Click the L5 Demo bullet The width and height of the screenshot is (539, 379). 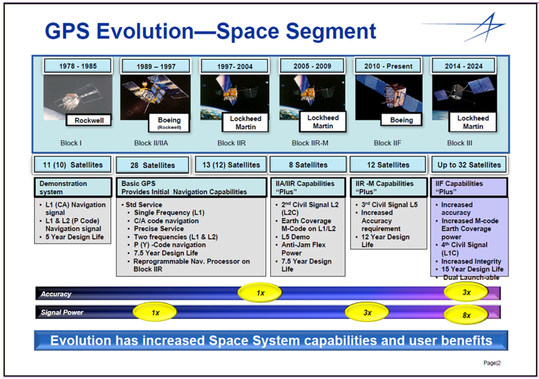pyautogui.click(x=292, y=237)
